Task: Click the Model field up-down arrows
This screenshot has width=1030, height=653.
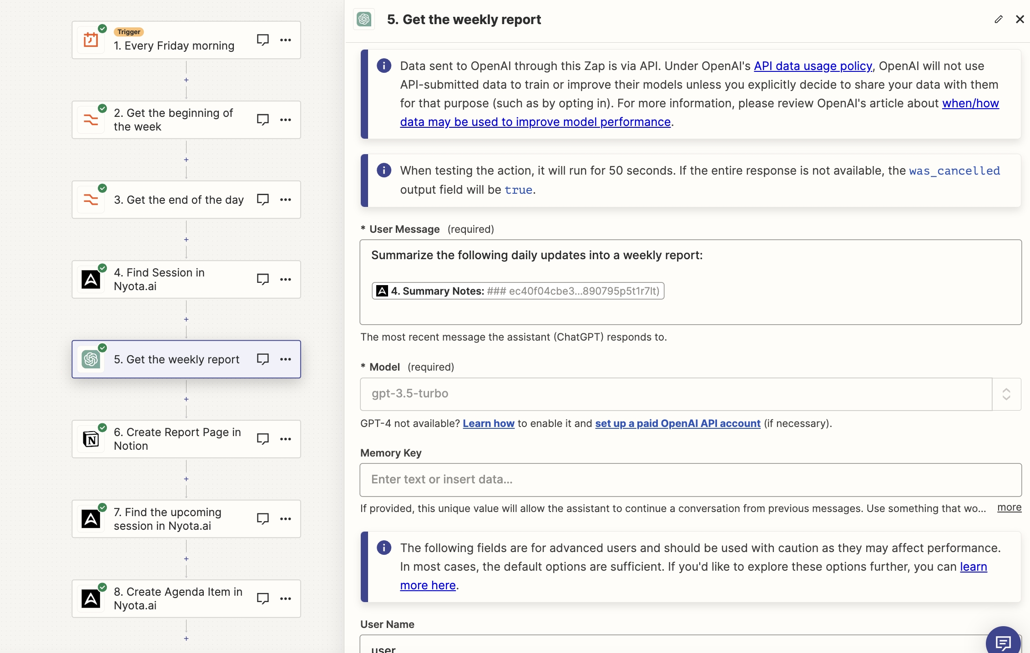Action: pos(1006,394)
